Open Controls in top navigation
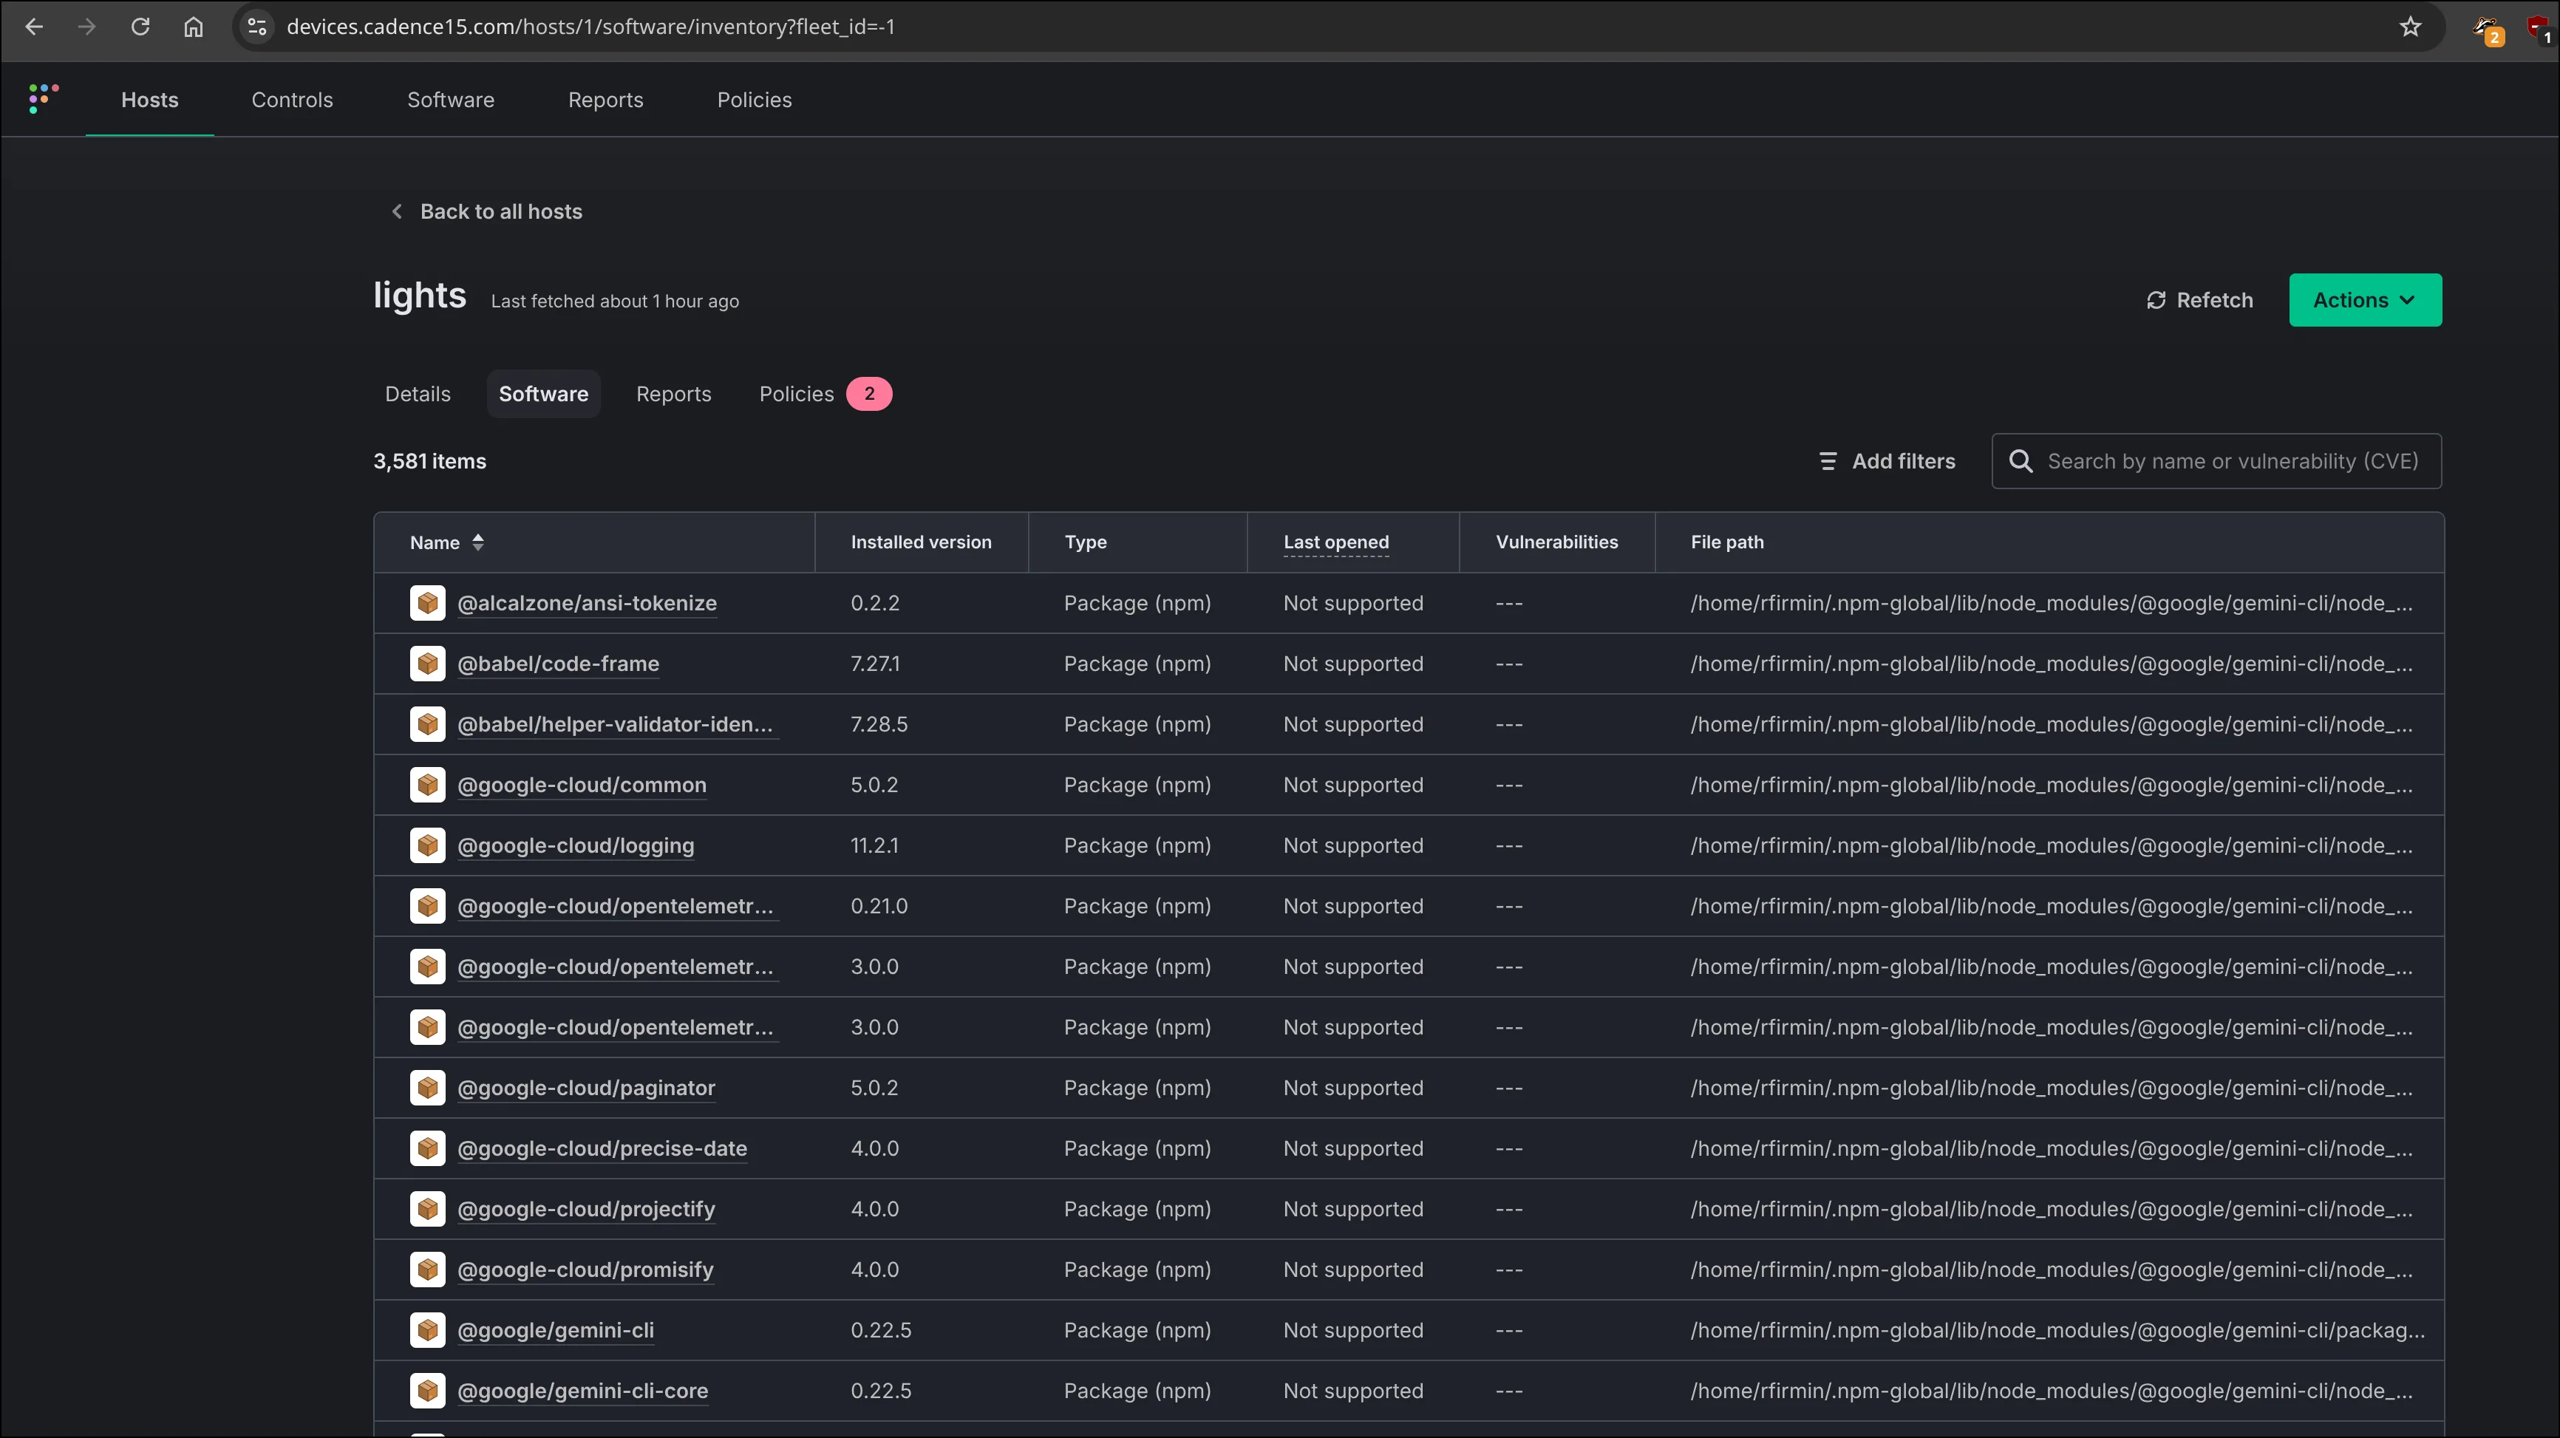Screen dimensions: 2560x1438 point(292,99)
